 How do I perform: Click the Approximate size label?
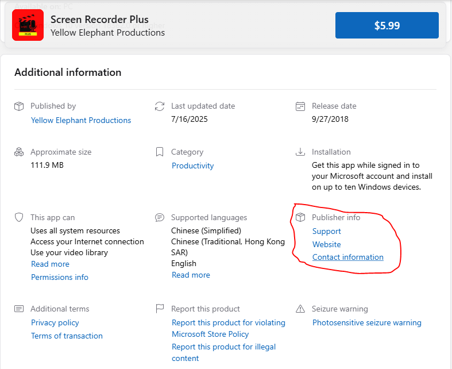click(61, 152)
